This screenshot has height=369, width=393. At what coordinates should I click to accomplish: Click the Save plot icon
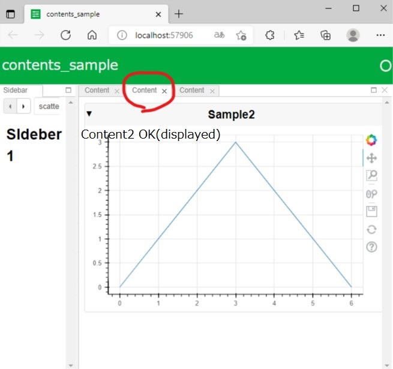371,211
